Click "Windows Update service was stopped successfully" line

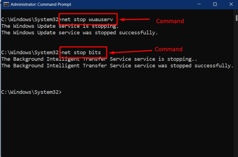tap(80, 32)
